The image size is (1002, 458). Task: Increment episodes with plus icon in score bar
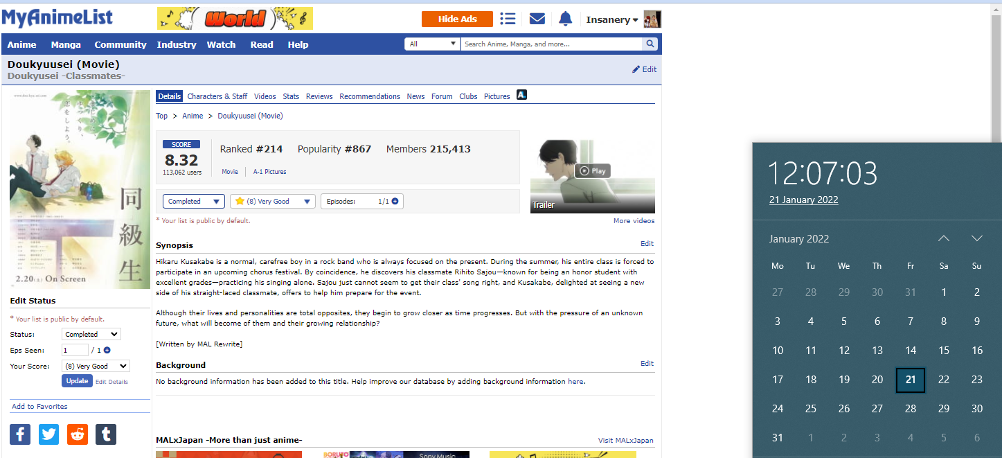(395, 202)
